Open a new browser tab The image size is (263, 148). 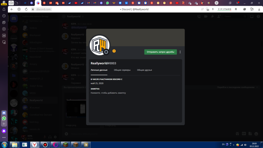tap(216, 3)
